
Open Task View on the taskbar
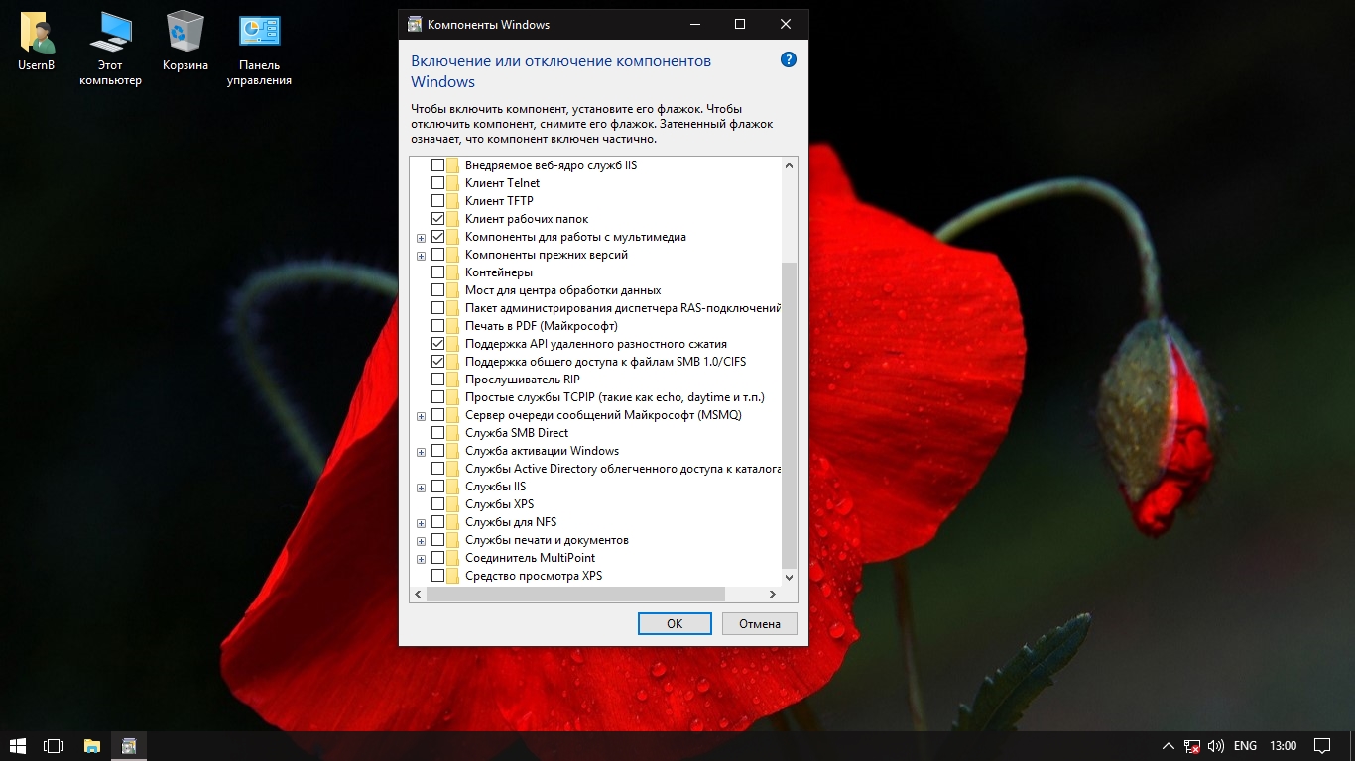click(x=54, y=745)
